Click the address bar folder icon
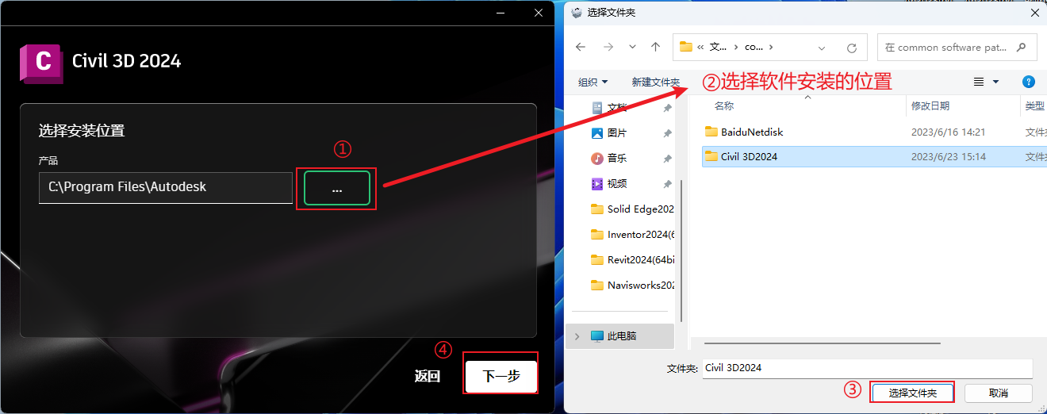 click(x=686, y=47)
